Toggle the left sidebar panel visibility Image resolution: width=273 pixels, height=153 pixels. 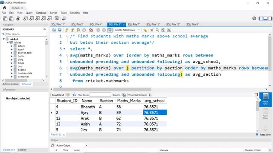(x=261, y=18)
